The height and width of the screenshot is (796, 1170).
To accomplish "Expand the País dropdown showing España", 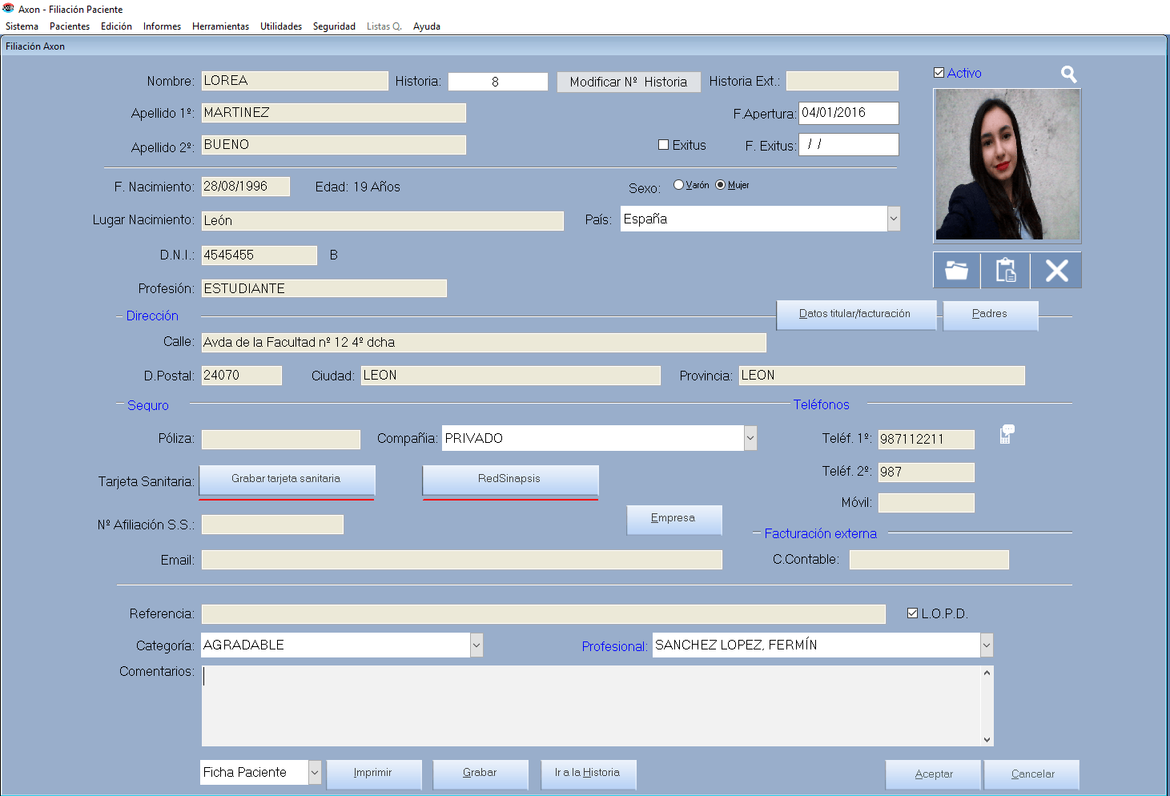I will pyautogui.click(x=894, y=219).
